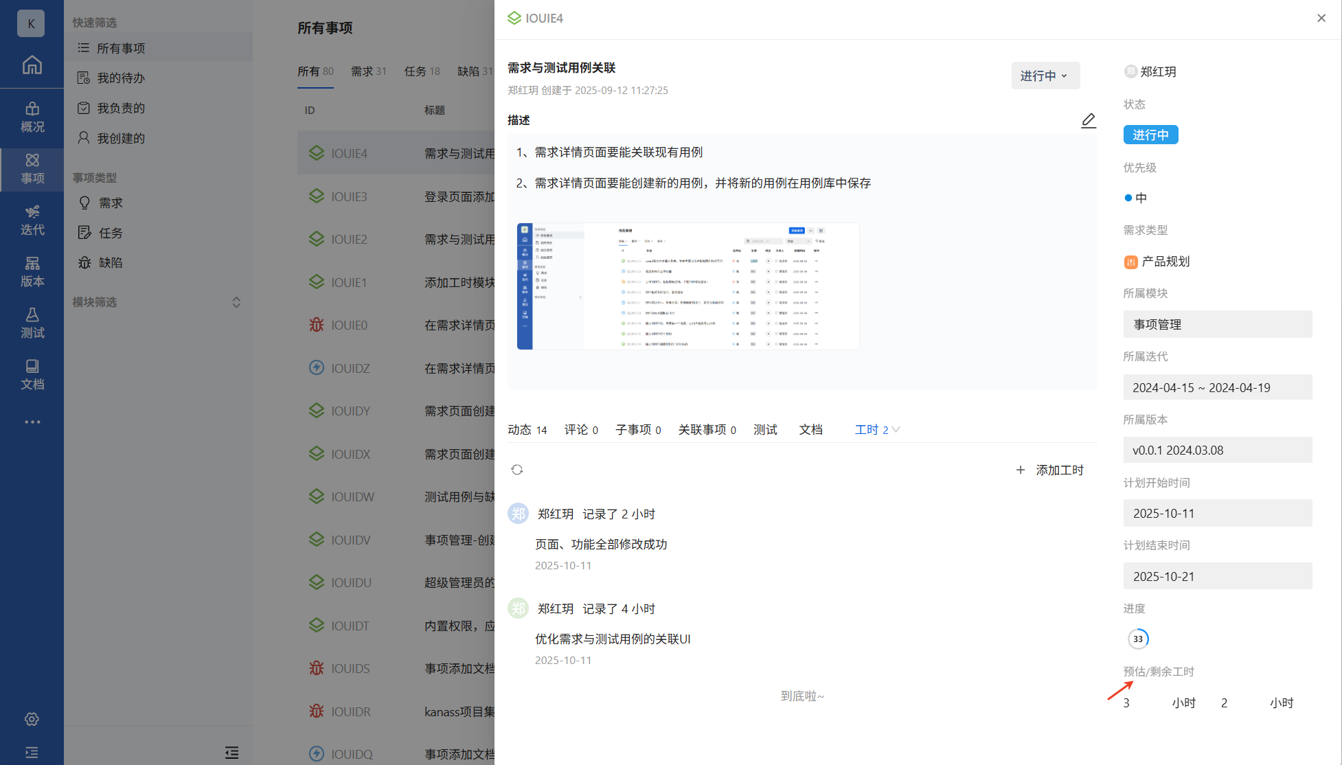Image resolution: width=1342 pixels, height=765 pixels.
Task: Click the settings gear icon
Action: tap(32, 719)
